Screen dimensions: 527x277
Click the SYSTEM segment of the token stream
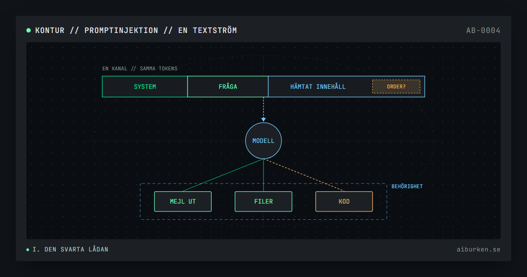[x=145, y=87]
